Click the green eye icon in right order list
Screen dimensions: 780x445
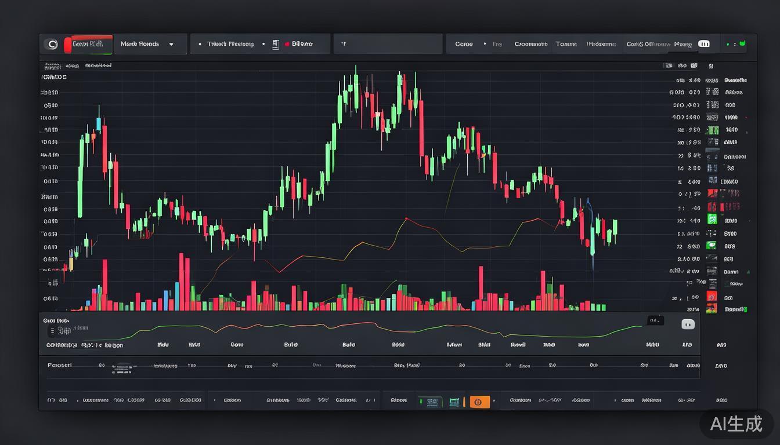tap(712, 246)
